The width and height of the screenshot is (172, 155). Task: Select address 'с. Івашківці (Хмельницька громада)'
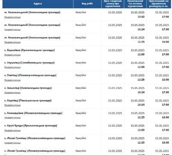28,88
